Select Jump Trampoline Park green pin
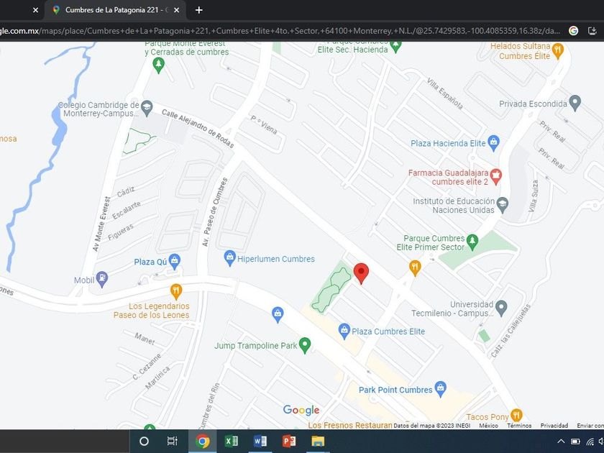This screenshot has height=453, width=604. [x=305, y=345]
